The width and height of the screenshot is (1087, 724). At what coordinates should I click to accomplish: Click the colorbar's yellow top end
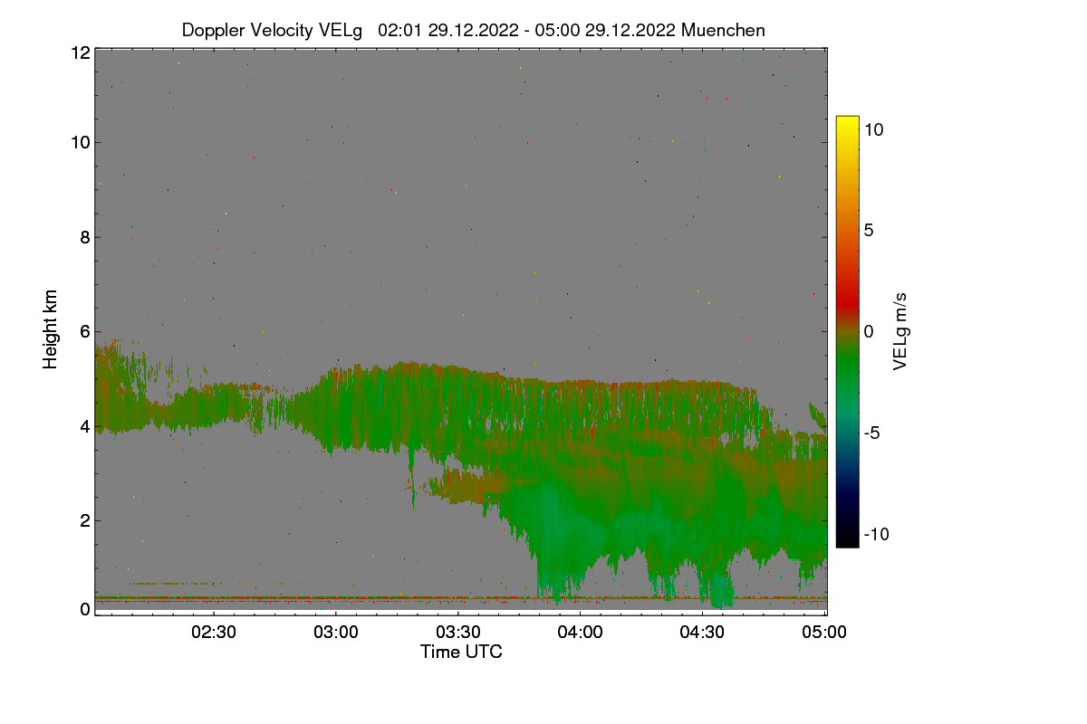click(x=847, y=122)
